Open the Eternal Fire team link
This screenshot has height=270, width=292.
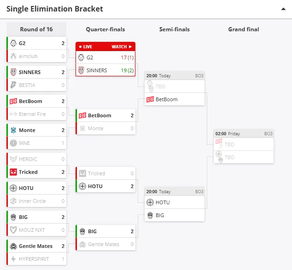coord(32,114)
